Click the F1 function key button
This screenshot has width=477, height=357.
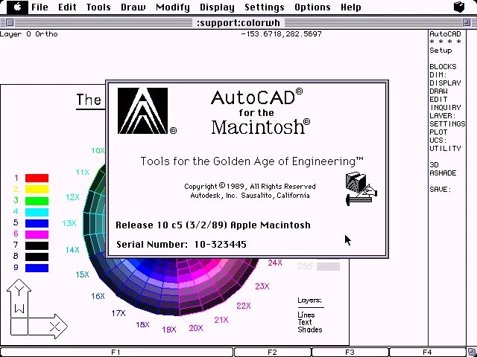116,352
